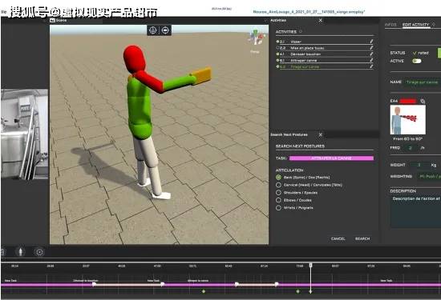Edit activity 2.2 with its pencil icon
Screen dimensions: 441x300
pos(371,48)
